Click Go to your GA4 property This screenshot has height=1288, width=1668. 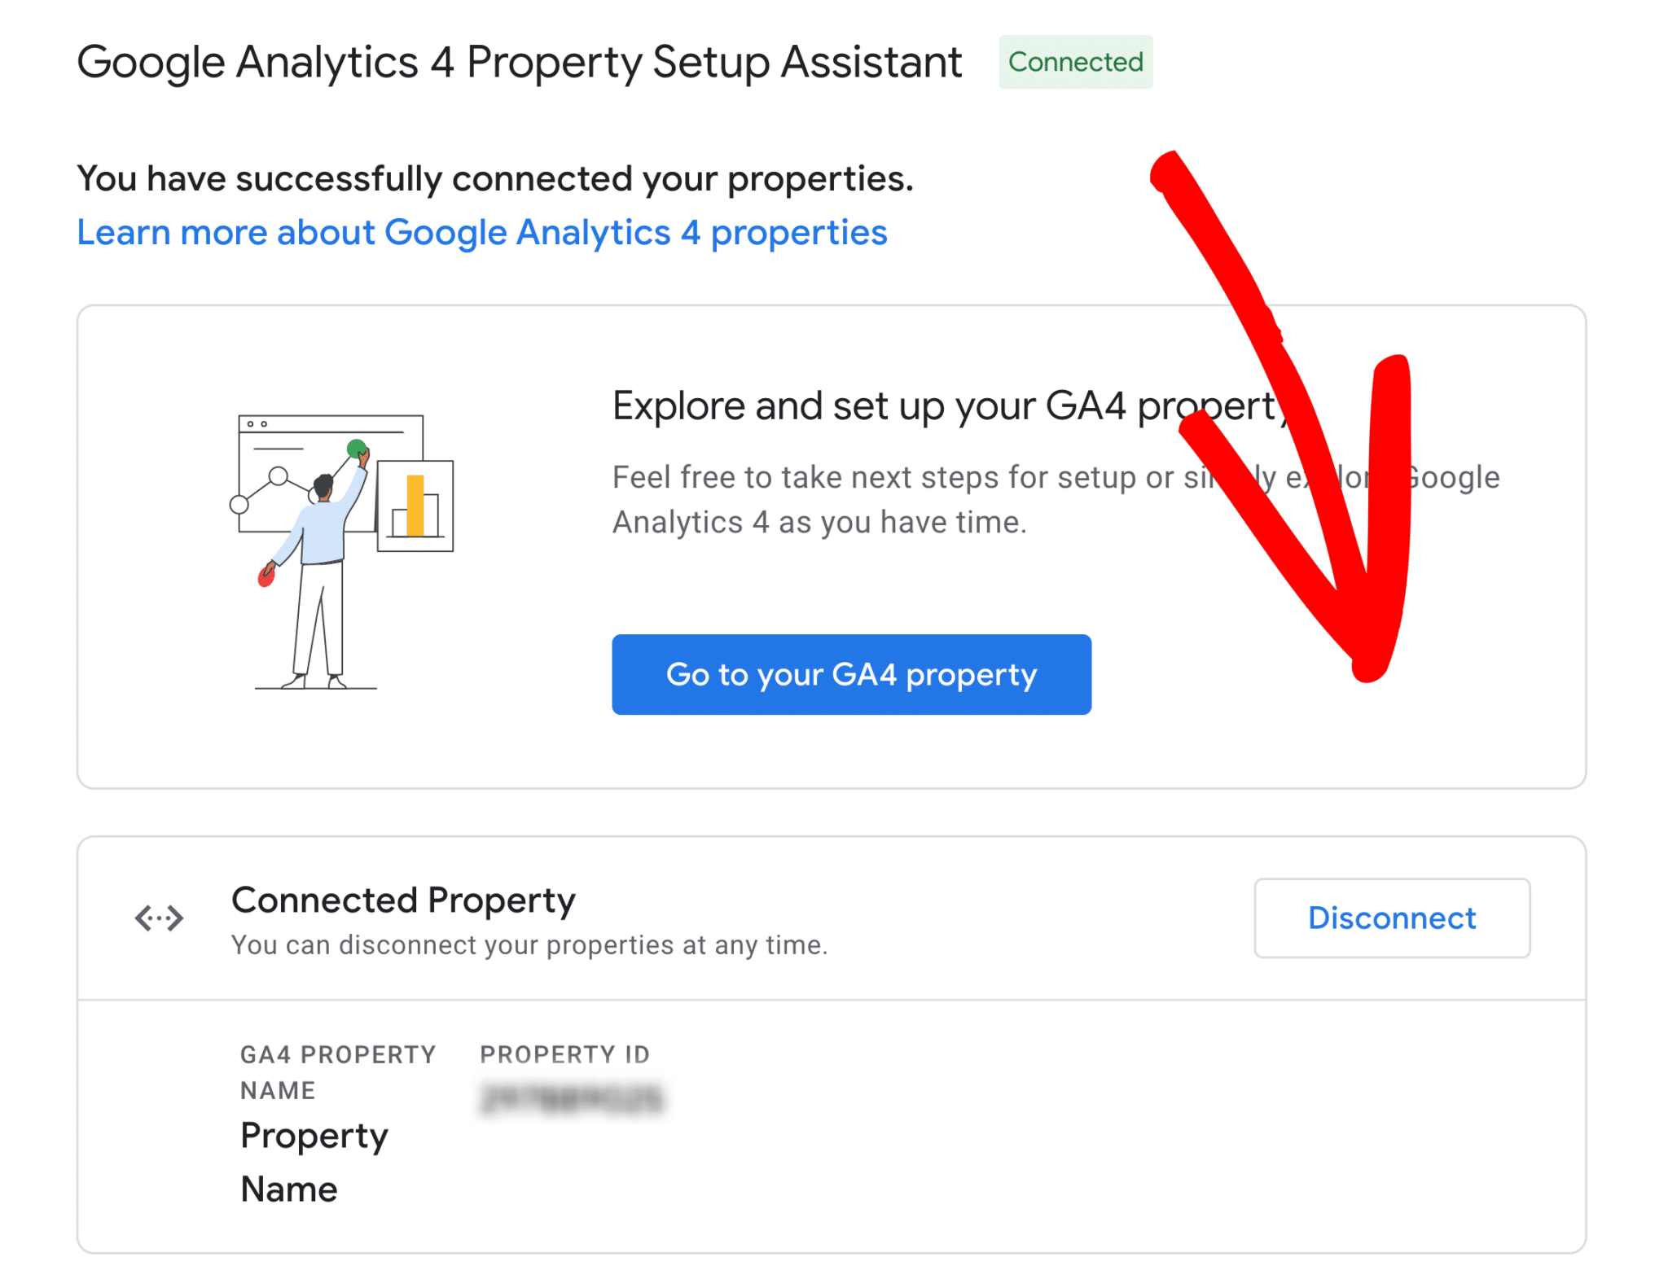[x=851, y=674]
